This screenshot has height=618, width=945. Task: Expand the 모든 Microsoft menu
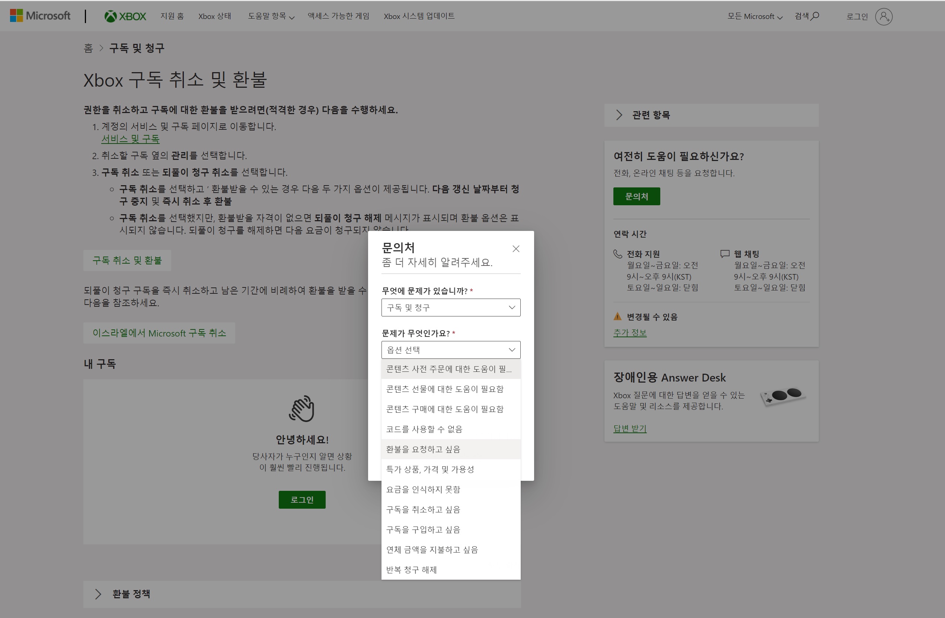[754, 16]
